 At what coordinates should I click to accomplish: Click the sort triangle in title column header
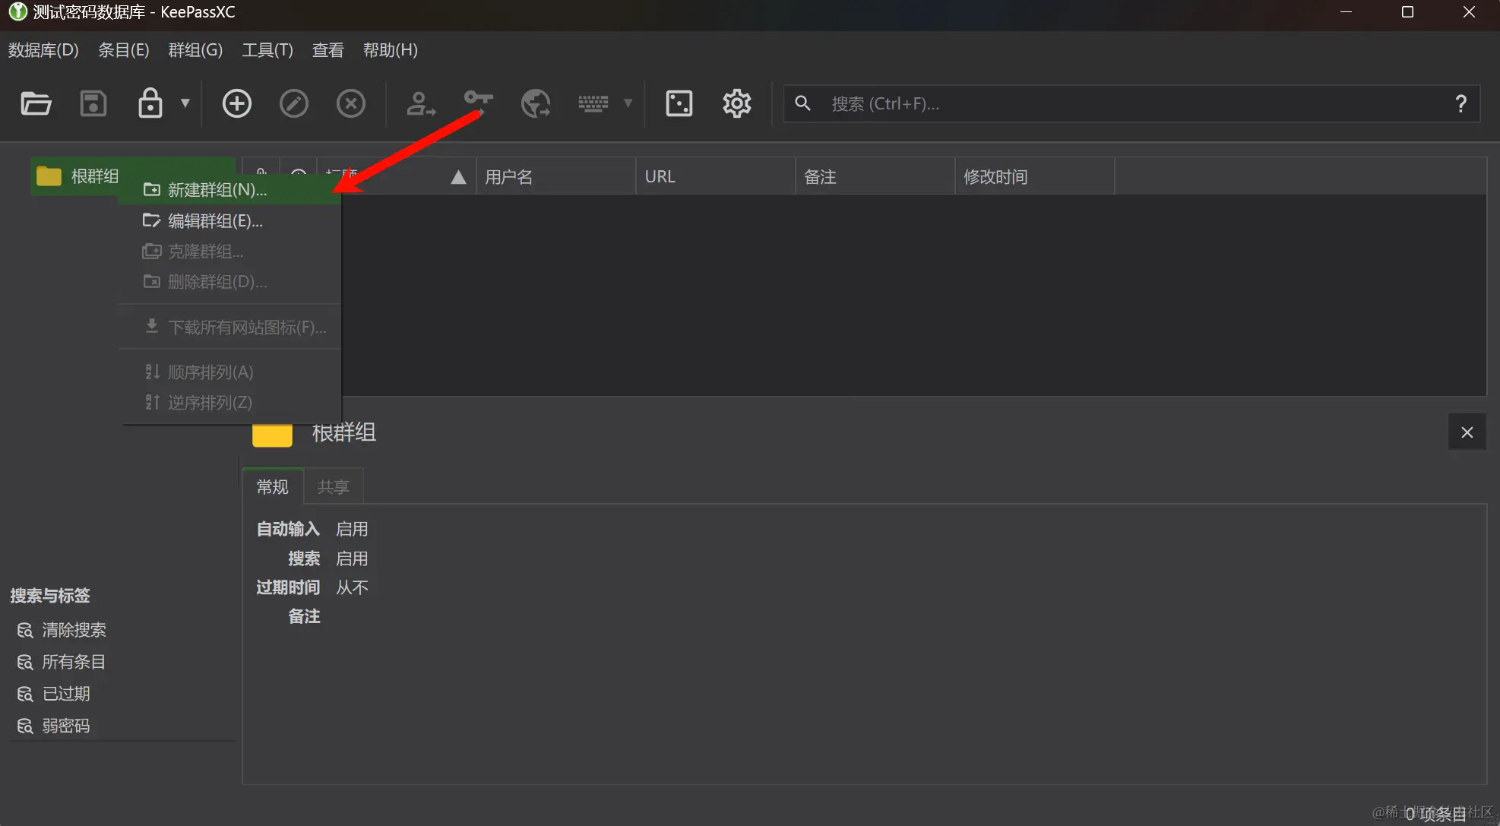click(458, 177)
